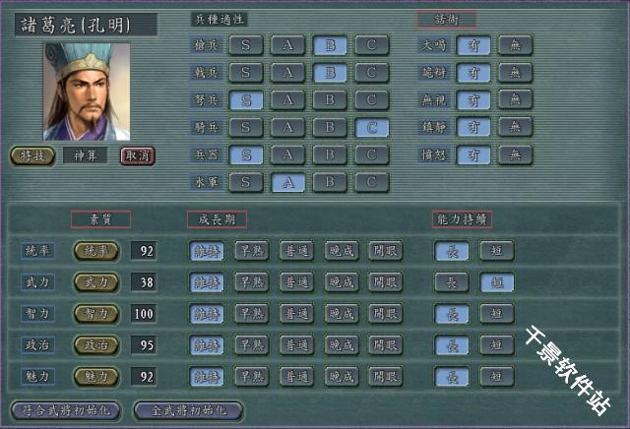Set 大喝 to 無
Screen dimensions: 630x429
tap(516, 45)
